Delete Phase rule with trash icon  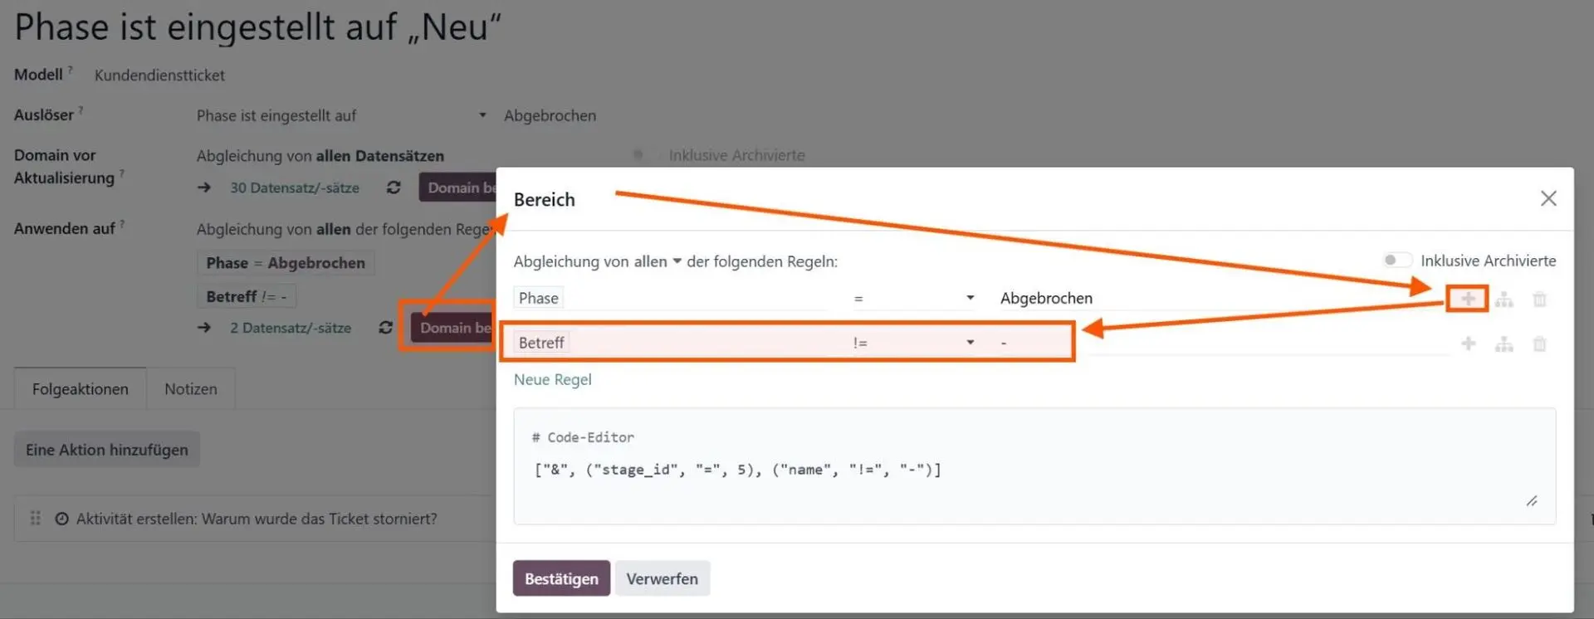tap(1539, 299)
